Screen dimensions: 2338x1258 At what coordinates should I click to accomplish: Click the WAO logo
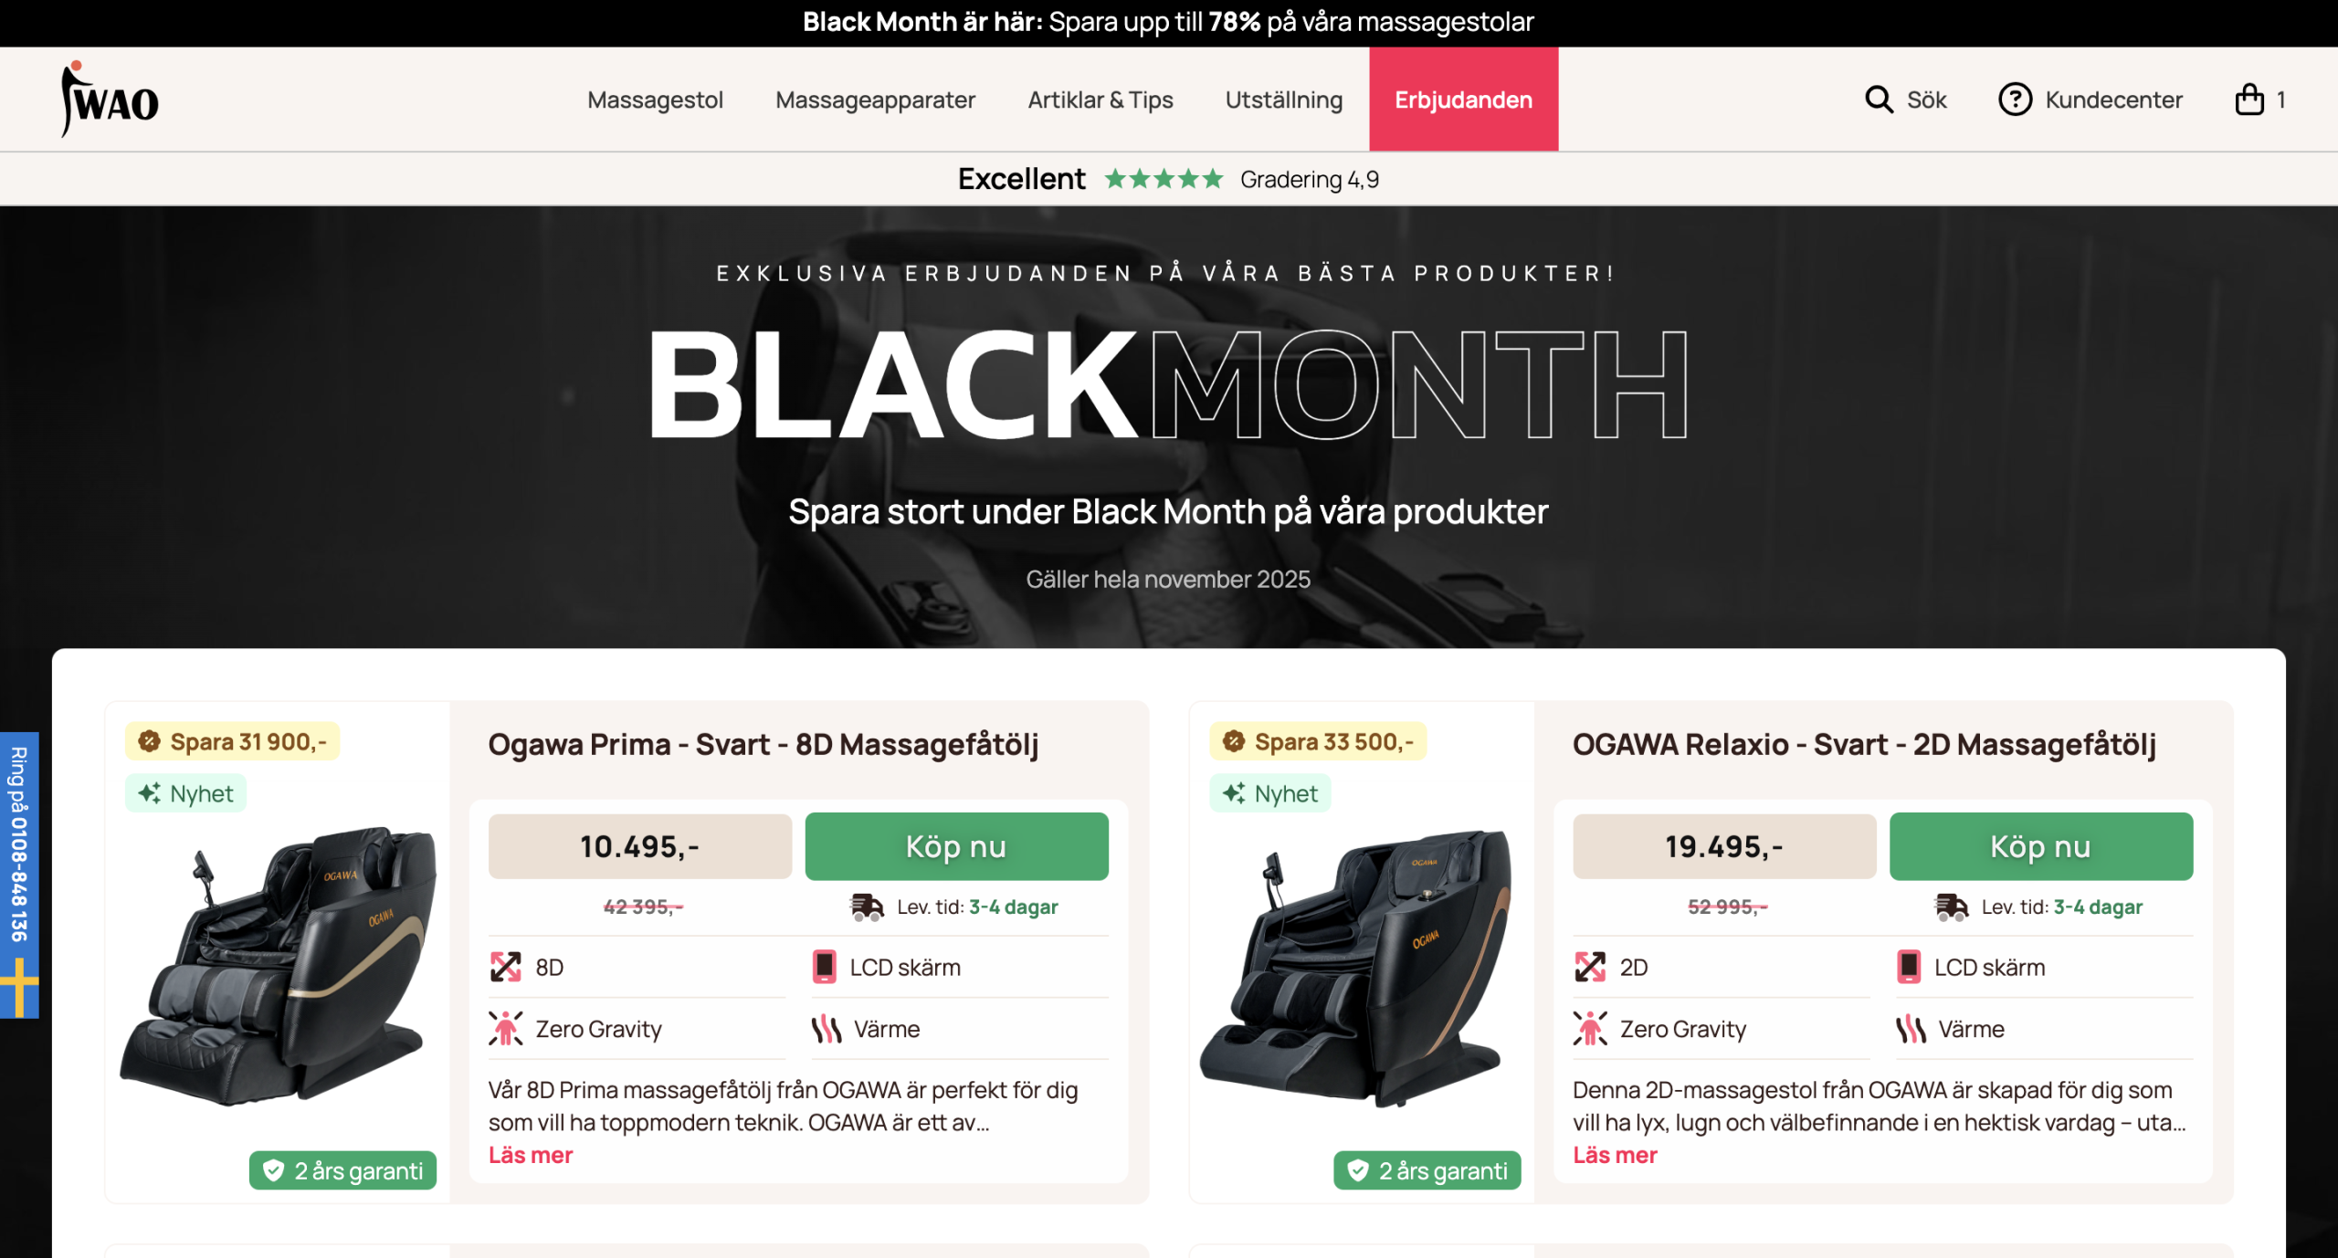(110, 100)
